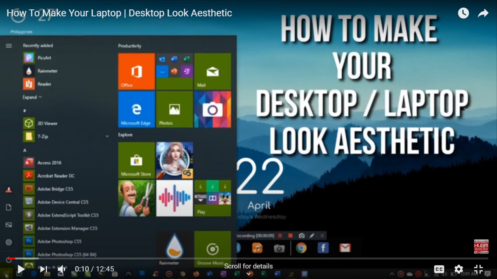Open the video title link
The height and width of the screenshot is (279, 497).
coord(119,13)
